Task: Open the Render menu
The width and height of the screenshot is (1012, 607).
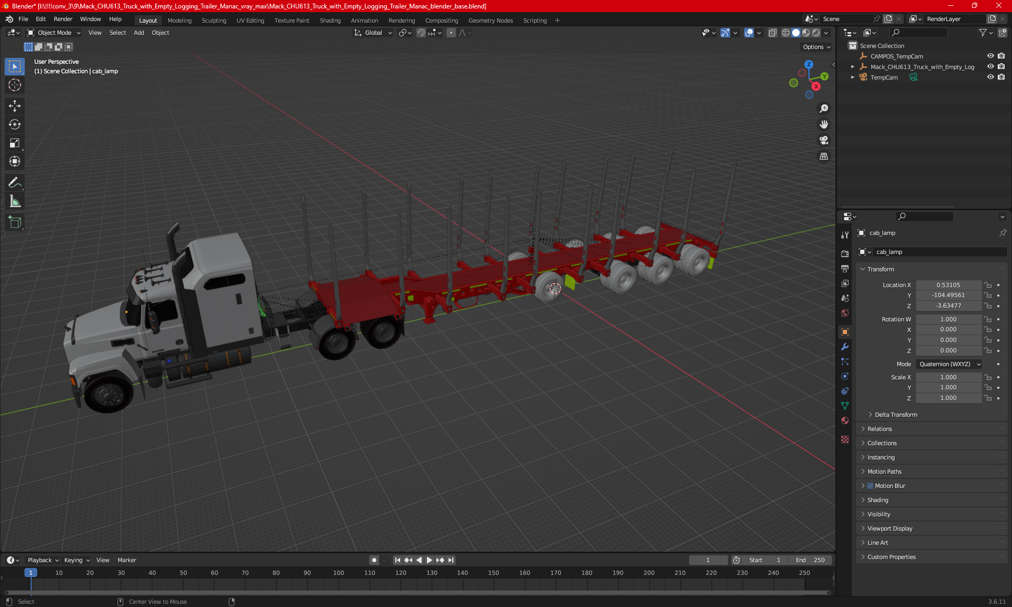Action: pyautogui.click(x=63, y=19)
